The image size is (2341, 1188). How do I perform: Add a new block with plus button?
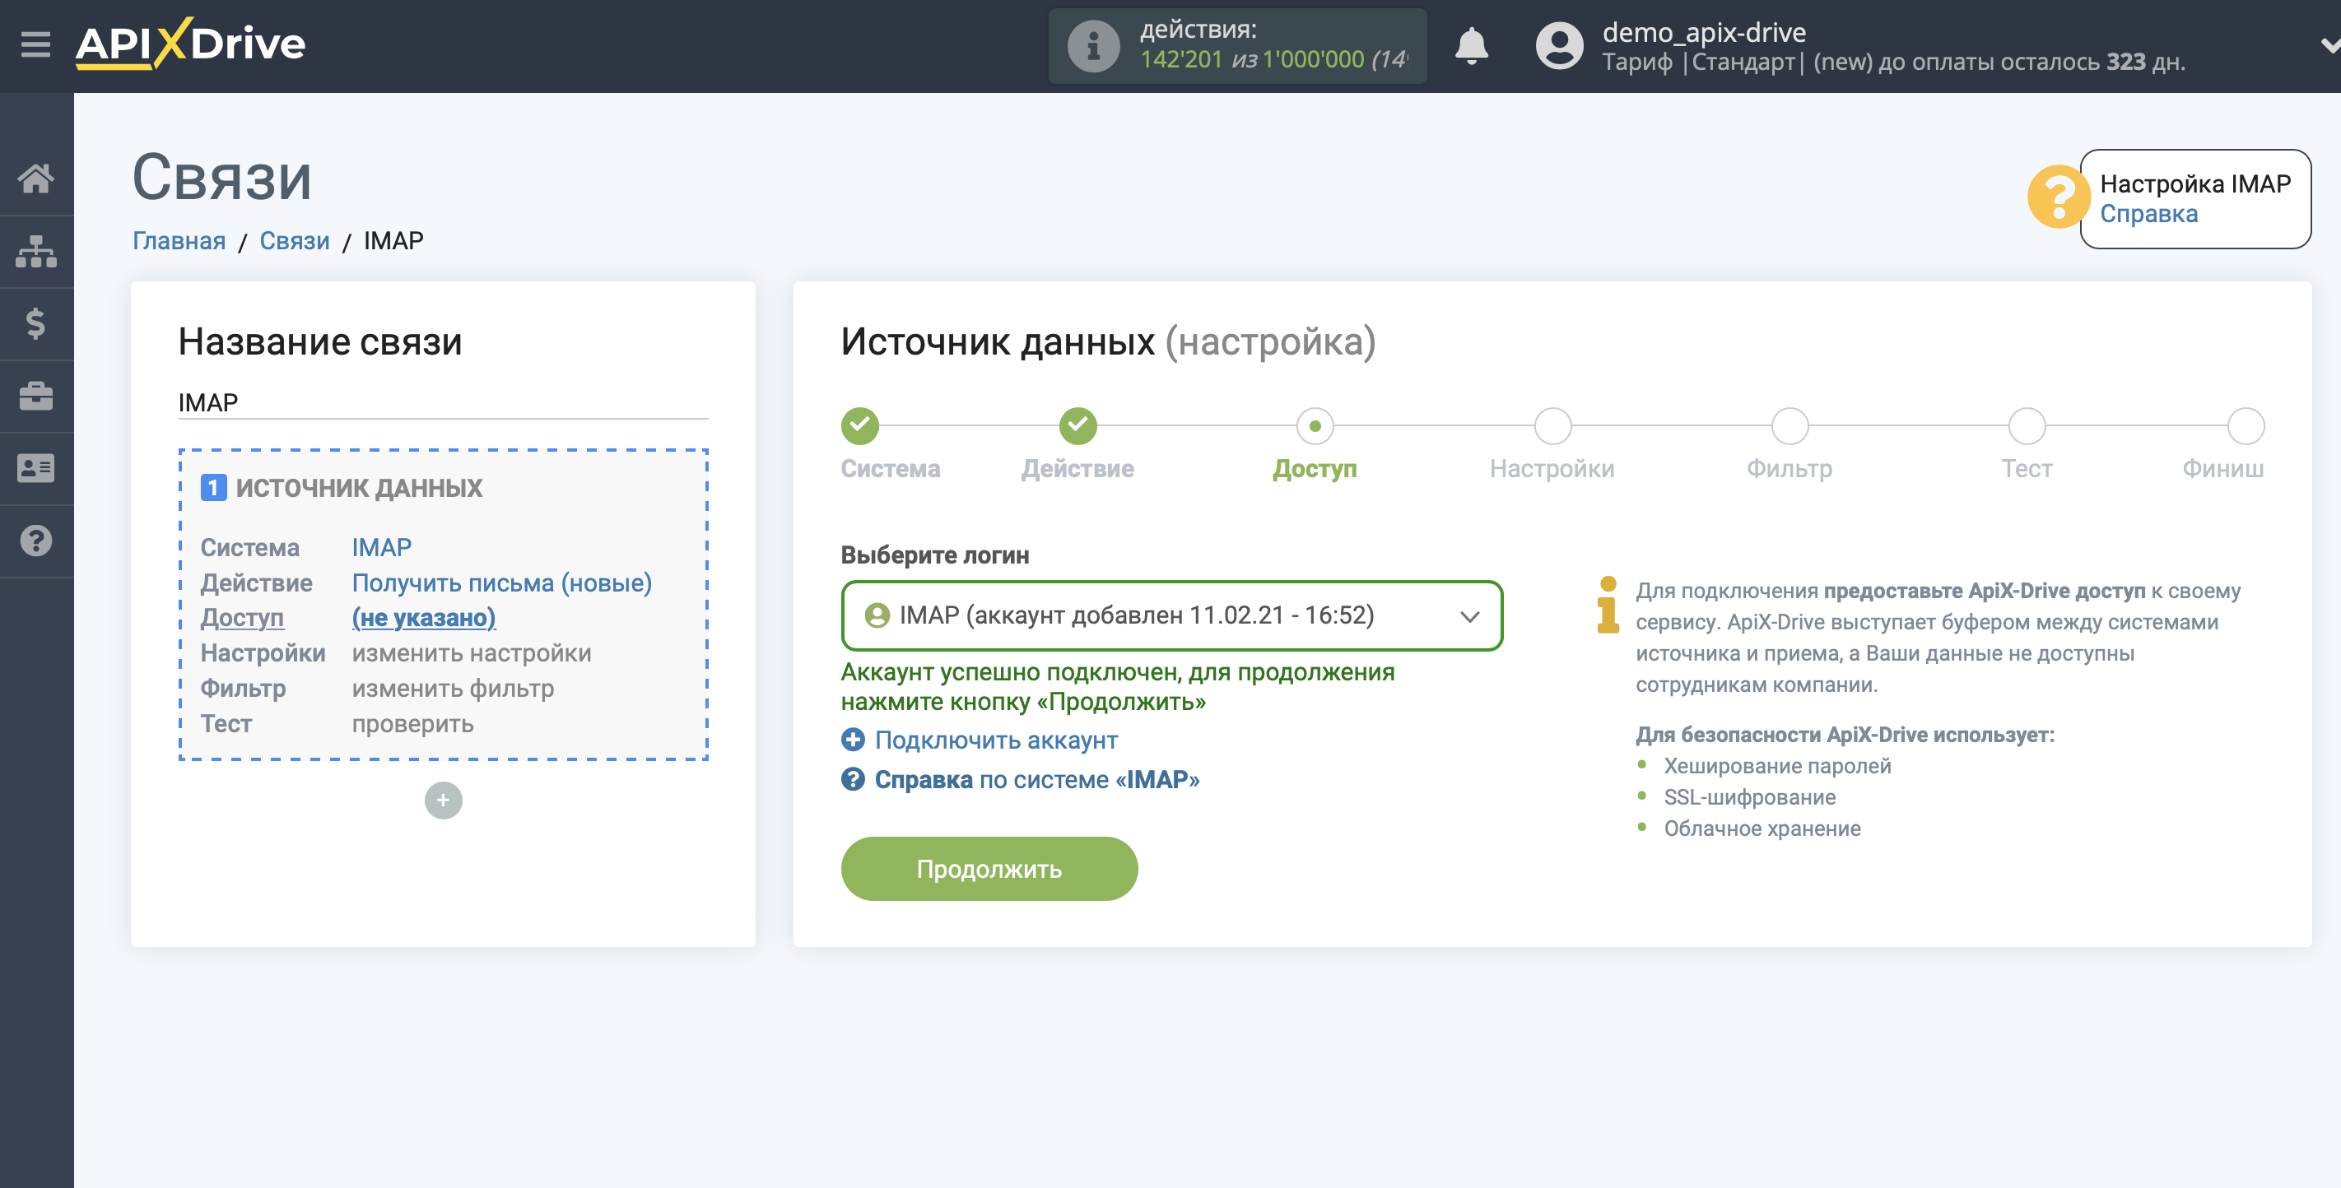(x=443, y=801)
